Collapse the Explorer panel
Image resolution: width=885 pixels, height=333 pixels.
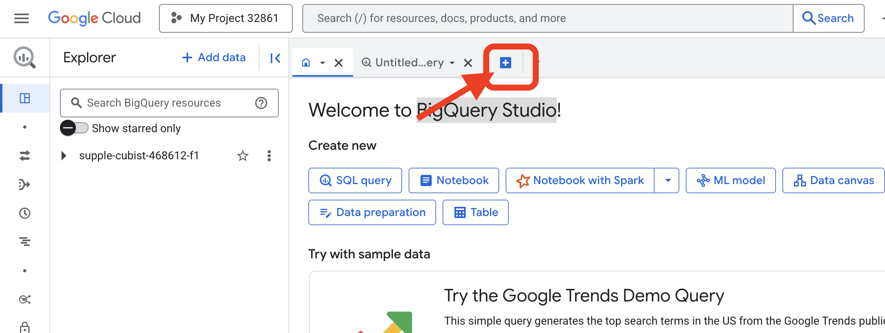(275, 58)
